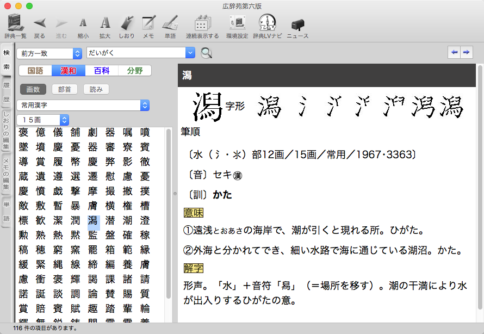Viewport: 484px width, 334px height.
Task: Switch to the 分野 dictionary tab
Action: [x=135, y=71]
